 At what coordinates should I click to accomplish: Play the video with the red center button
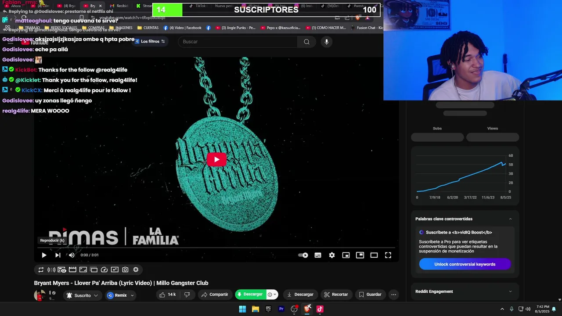point(216,159)
